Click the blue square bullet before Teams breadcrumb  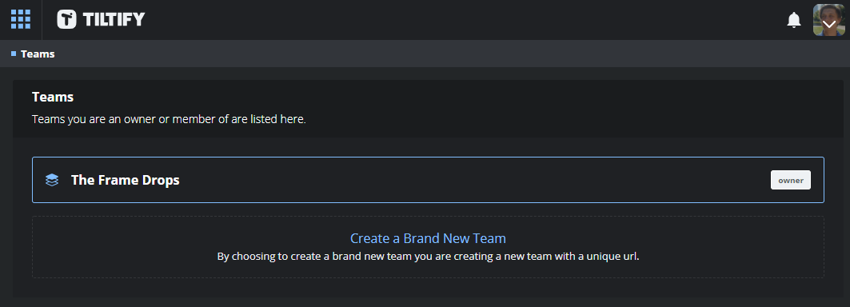point(14,54)
